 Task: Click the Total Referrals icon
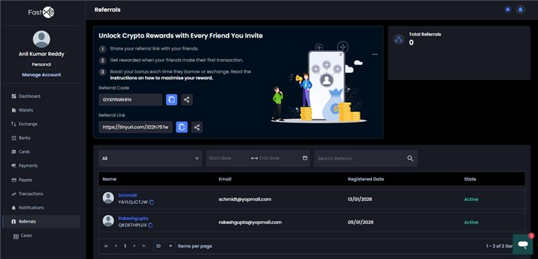pos(399,39)
